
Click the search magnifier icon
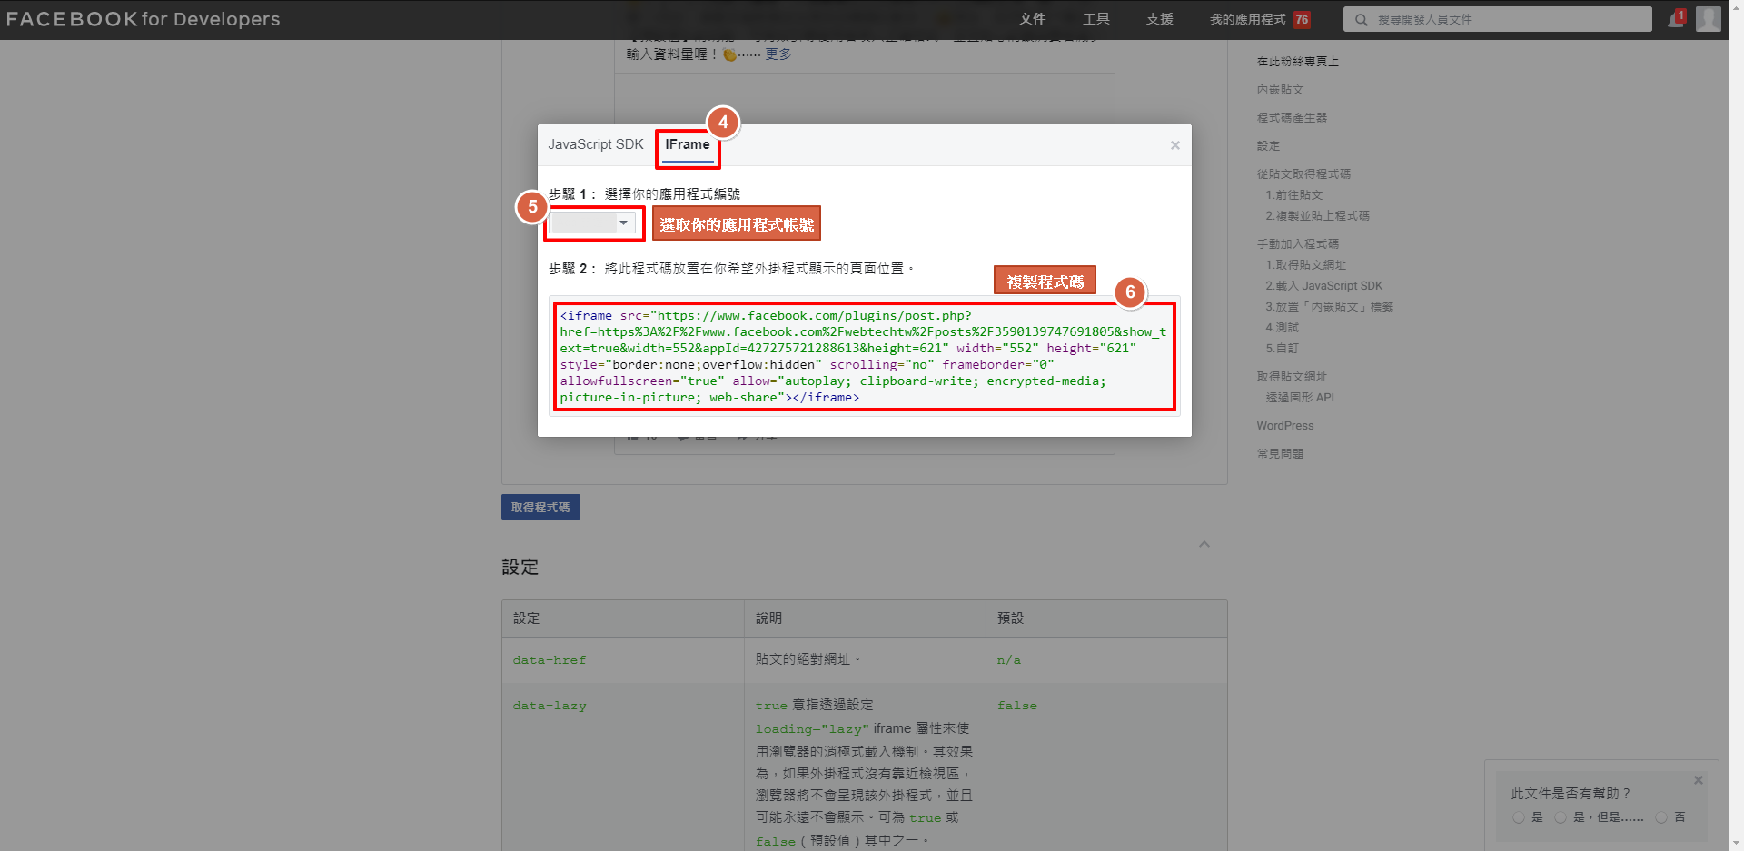point(1361,19)
